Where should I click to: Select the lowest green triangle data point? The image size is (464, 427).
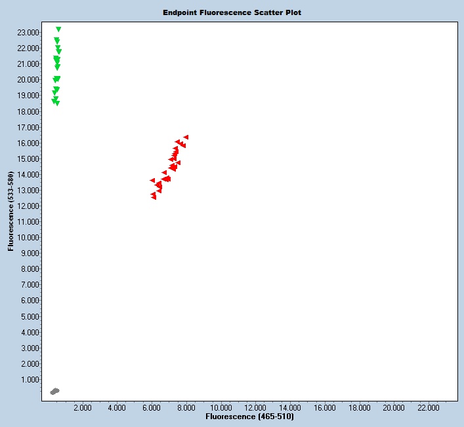[57, 103]
